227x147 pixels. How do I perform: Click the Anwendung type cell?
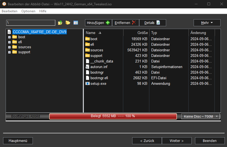pyautogui.click(x=160, y=83)
